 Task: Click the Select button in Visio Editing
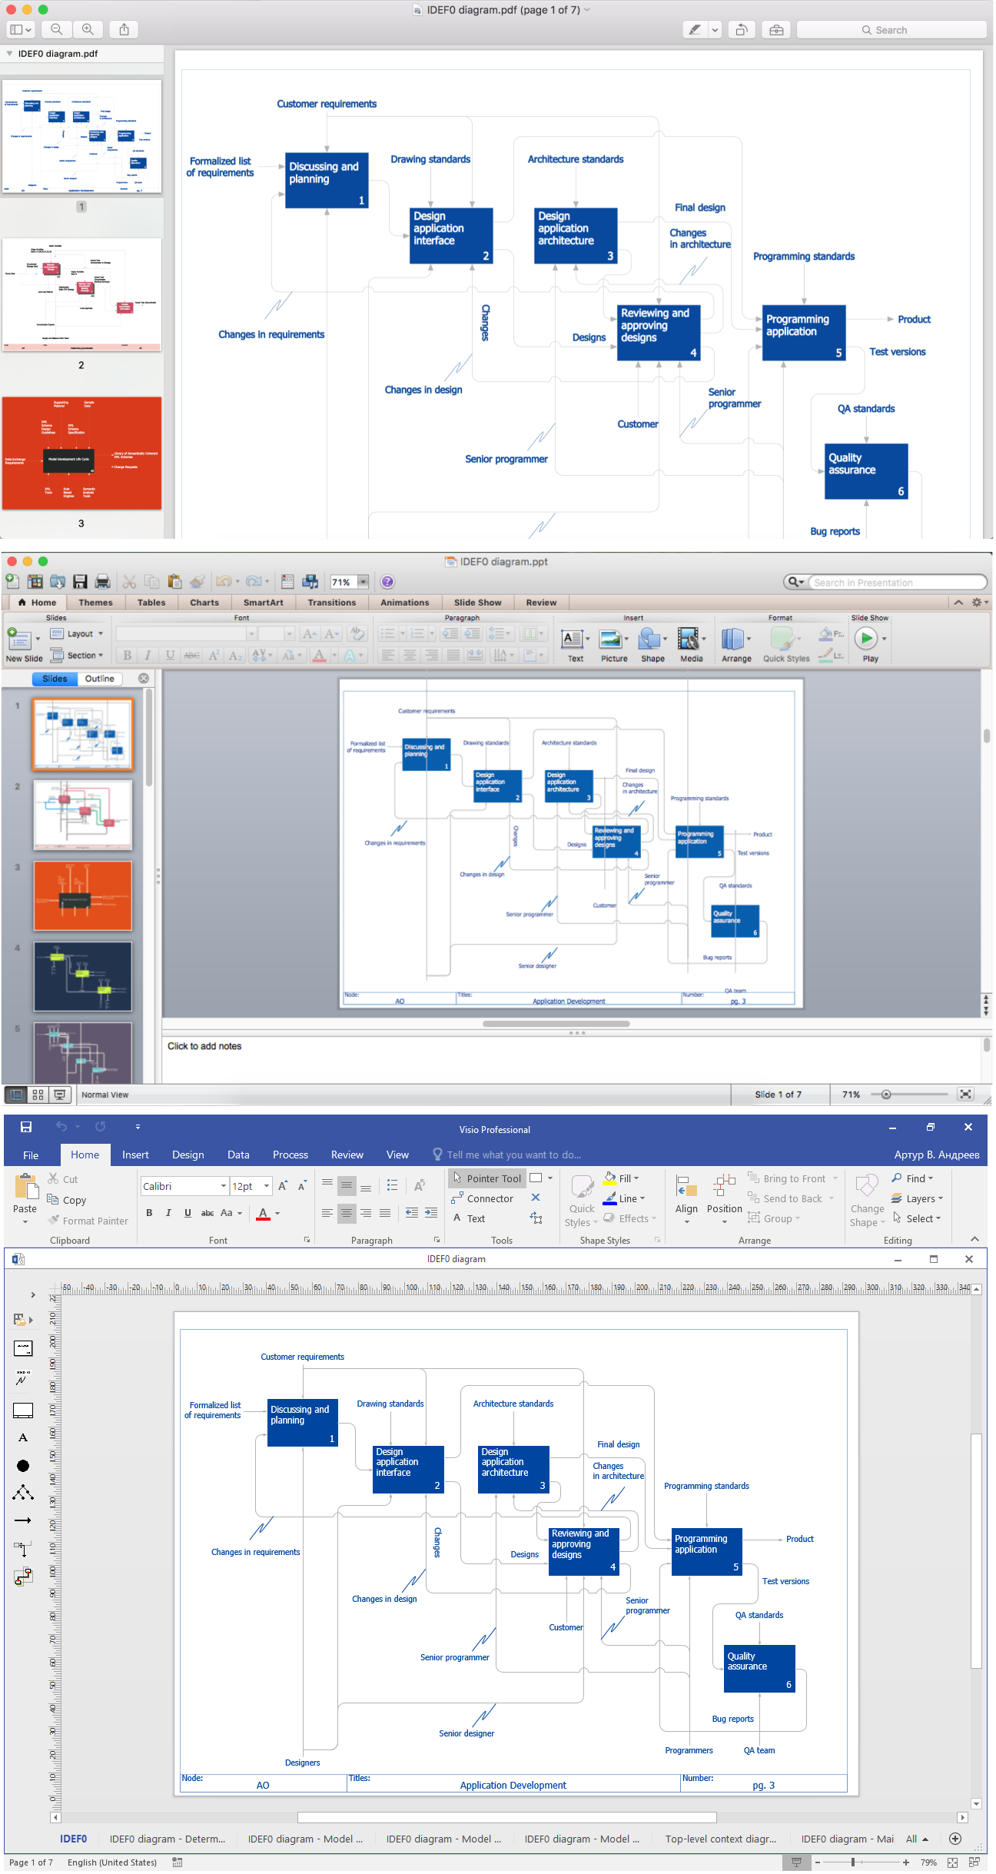click(x=916, y=1218)
